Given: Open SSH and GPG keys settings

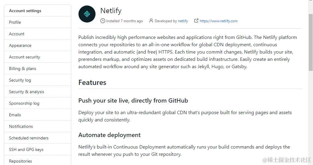Looking at the screenshot, I should point(37,149).
